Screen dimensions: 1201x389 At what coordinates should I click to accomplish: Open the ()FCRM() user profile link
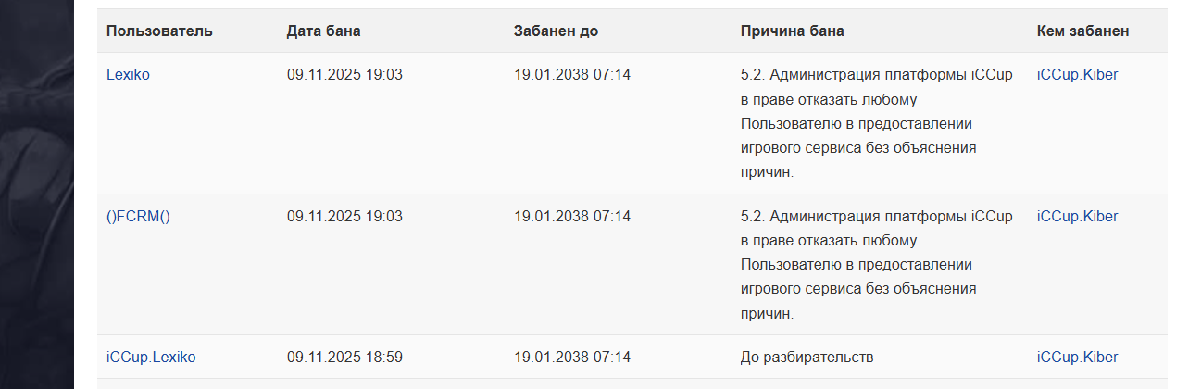(139, 217)
